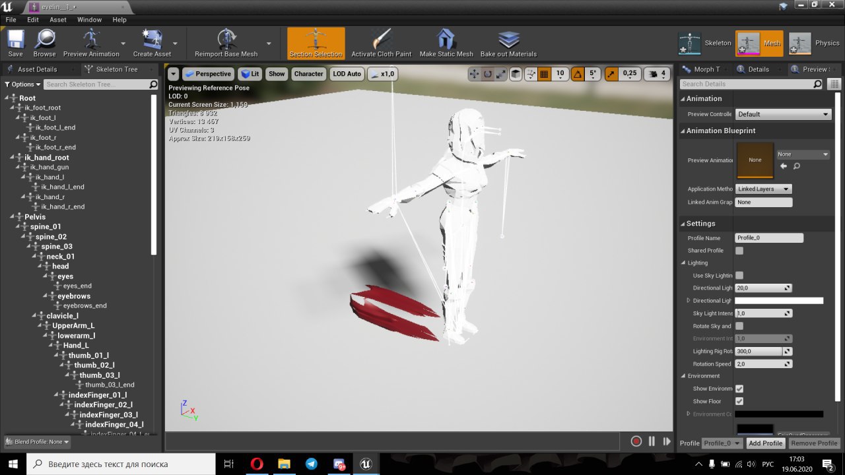
Task: Switch to the Skeleton editor mode
Action: coord(706,44)
